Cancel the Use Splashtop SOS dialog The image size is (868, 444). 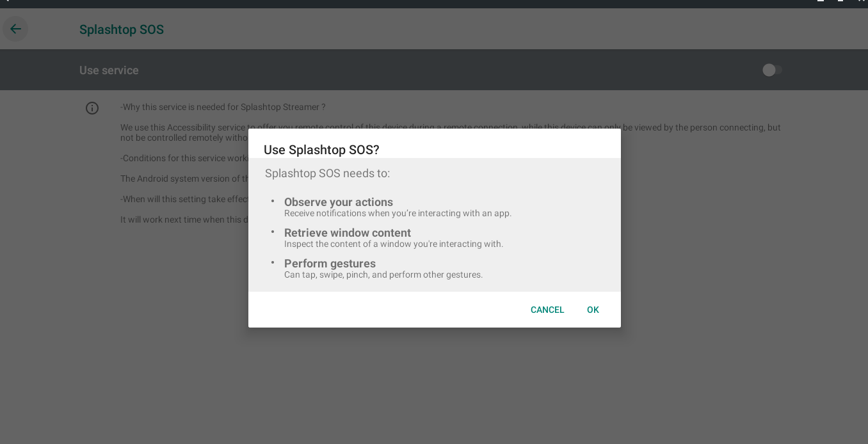pos(547,310)
